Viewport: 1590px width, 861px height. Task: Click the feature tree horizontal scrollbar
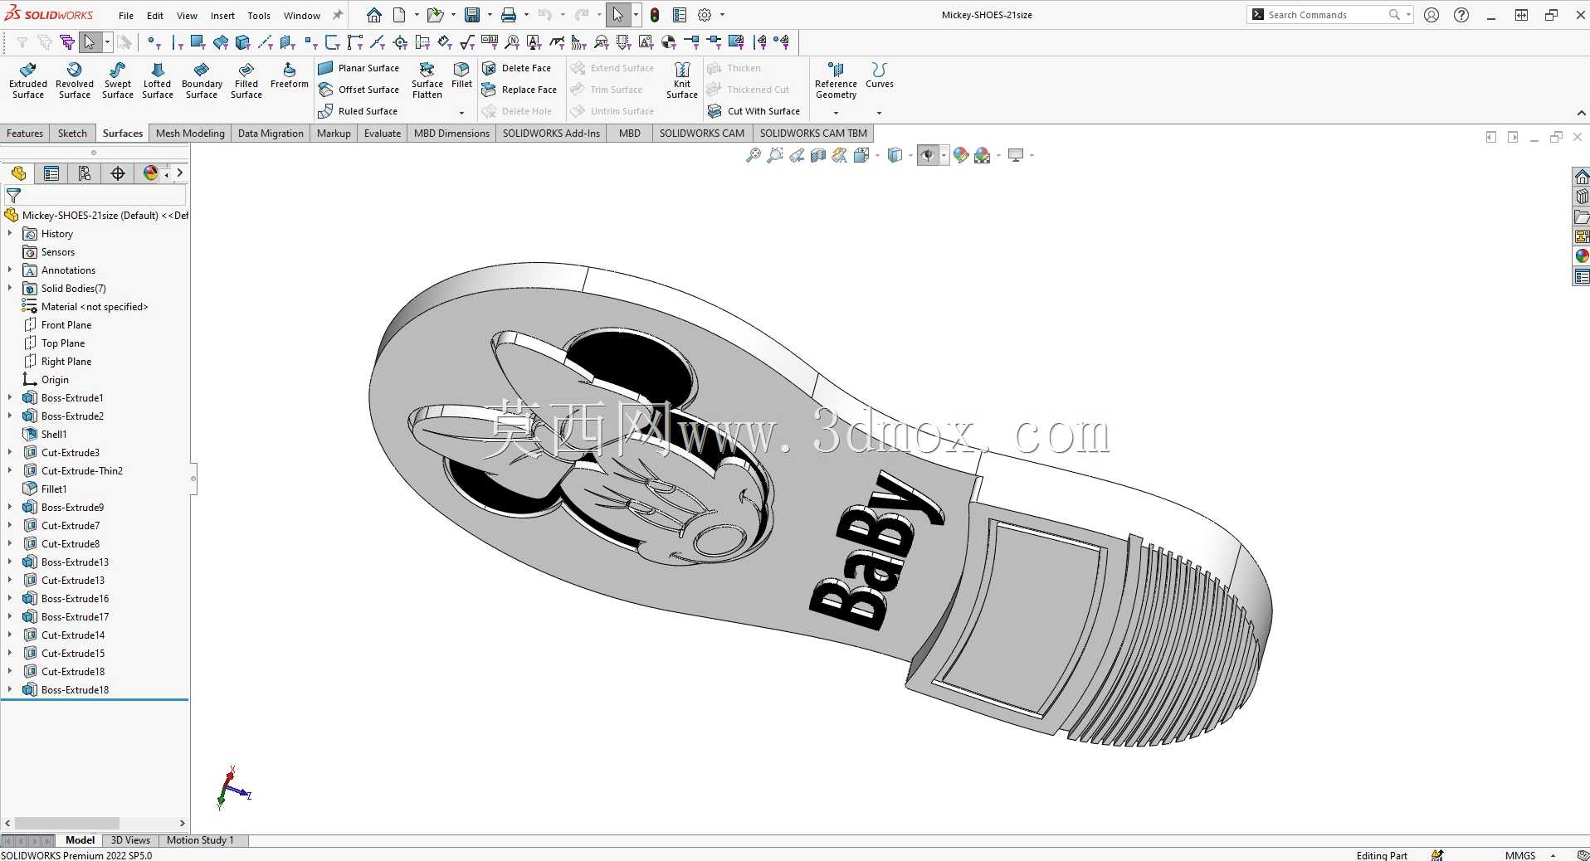coord(67,823)
